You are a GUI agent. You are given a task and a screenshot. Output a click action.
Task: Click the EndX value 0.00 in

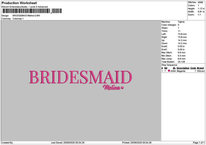point(181,47)
